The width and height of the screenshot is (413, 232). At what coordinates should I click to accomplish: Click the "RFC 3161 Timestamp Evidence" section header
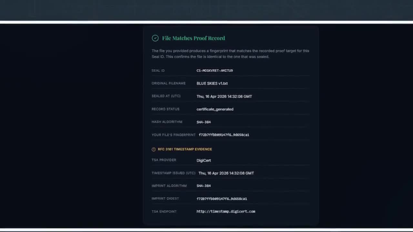pos(185,149)
